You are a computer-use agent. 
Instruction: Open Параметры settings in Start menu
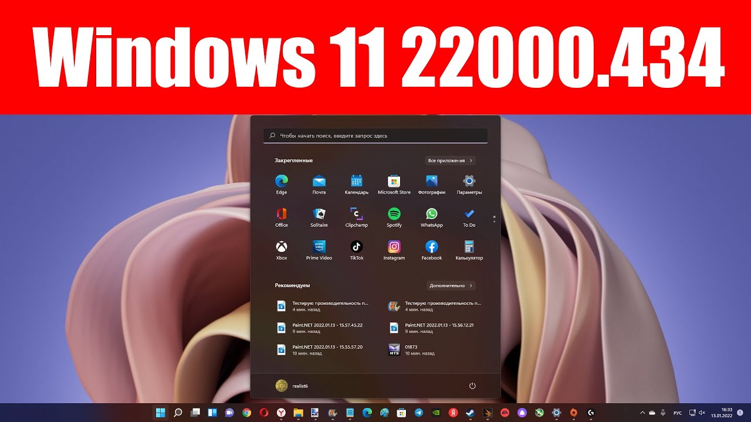[x=469, y=184]
